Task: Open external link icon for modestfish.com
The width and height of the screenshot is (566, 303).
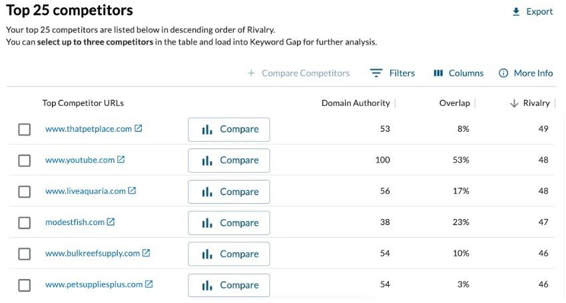Action: click(111, 222)
